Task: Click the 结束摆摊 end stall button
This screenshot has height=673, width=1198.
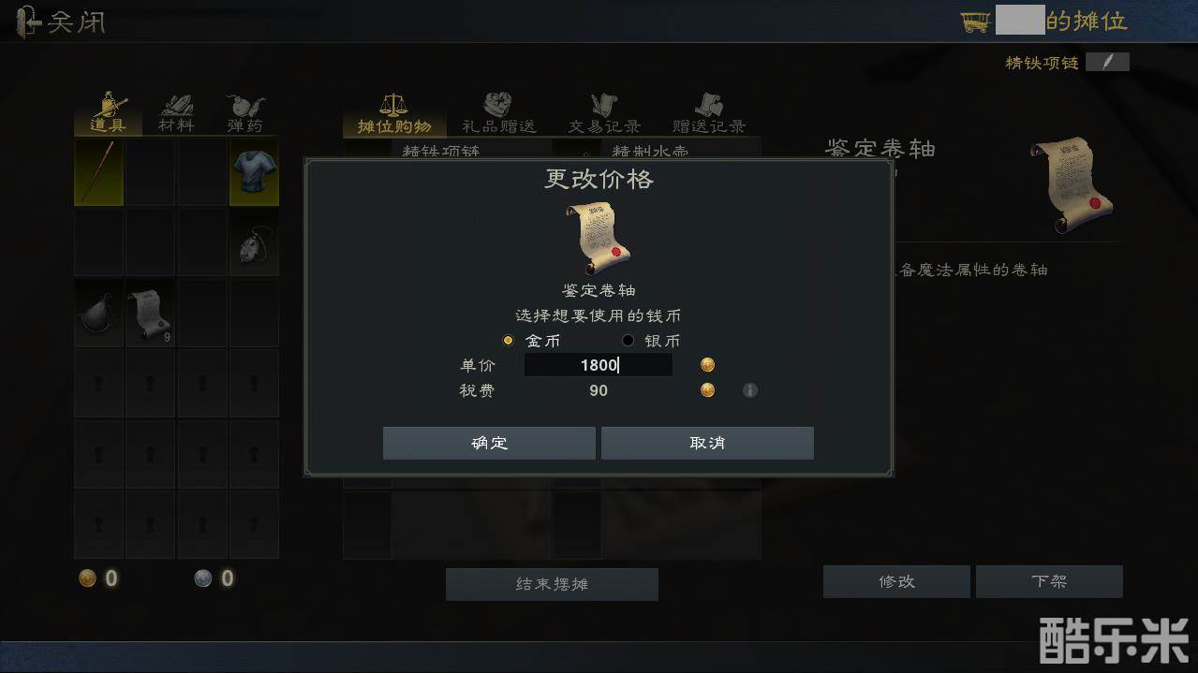Action: coord(552,584)
